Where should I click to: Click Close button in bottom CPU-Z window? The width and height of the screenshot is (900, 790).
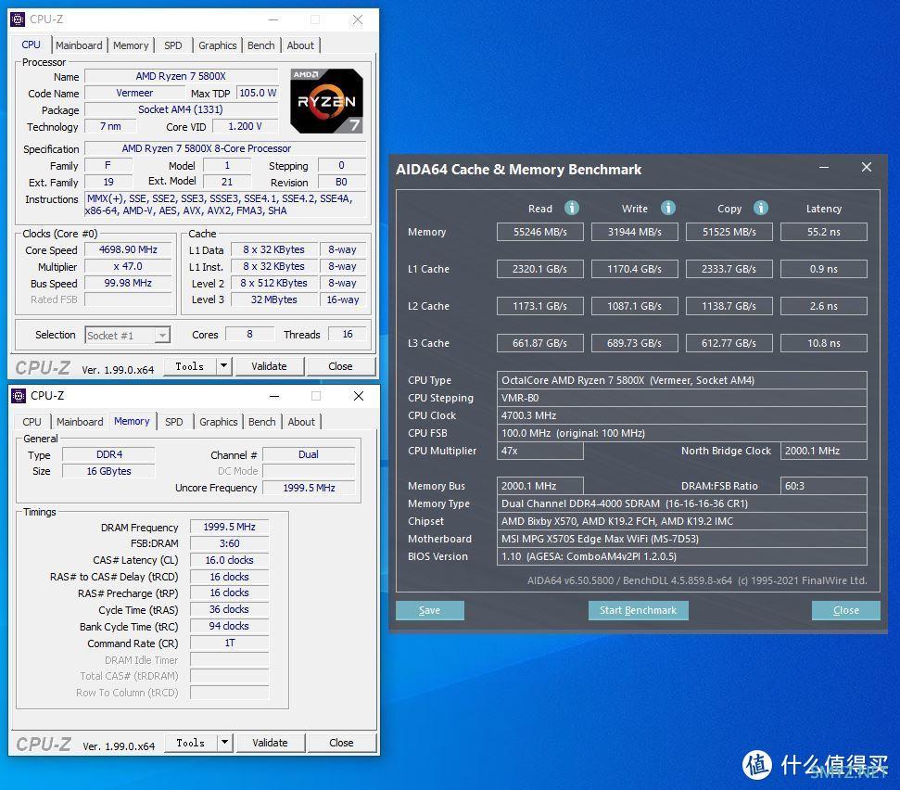[x=341, y=743]
